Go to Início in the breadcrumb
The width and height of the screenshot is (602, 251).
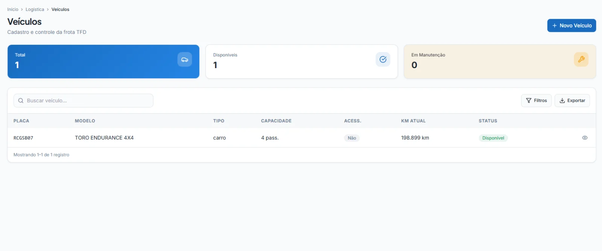point(13,9)
